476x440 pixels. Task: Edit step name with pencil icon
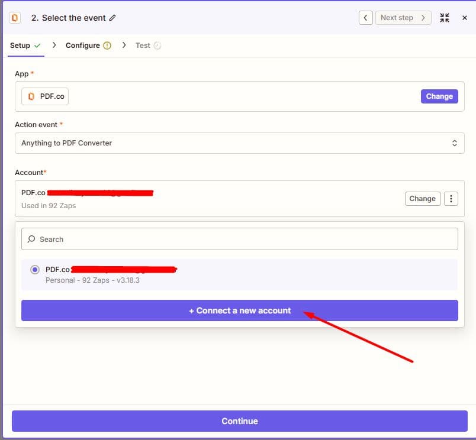pyautogui.click(x=112, y=18)
